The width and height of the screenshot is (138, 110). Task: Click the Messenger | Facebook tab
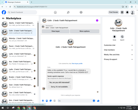(x=17, y=2)
